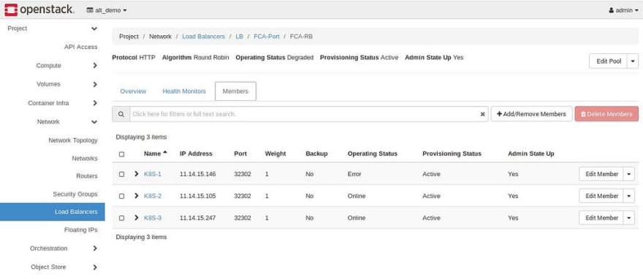Click Edit Member for K8S-2
Image resolution: width=643 pixels, height=279 pixels.
click(601, 196)
